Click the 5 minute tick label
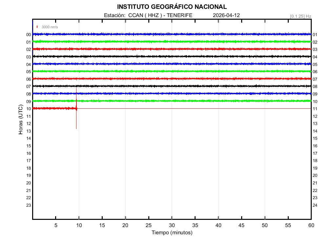336x252 pixels. click(x=56, y=225)
